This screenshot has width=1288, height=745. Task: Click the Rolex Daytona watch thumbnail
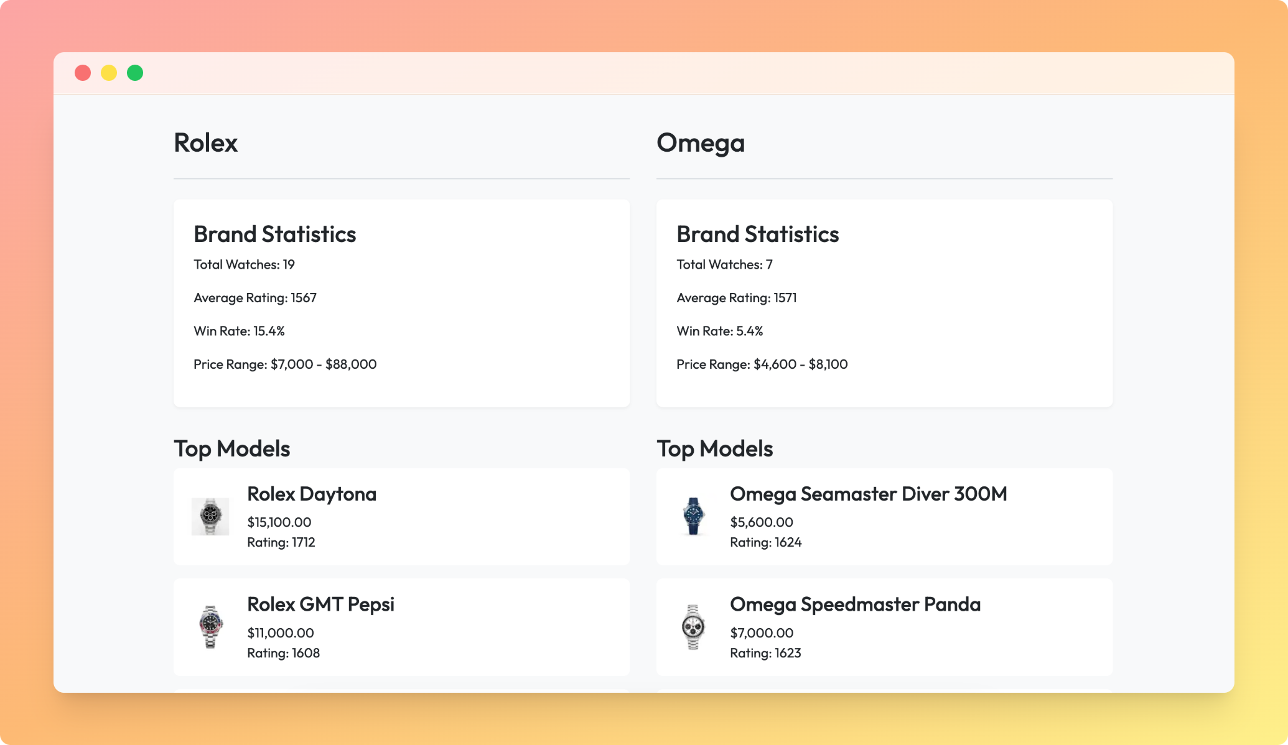(210, 517)
